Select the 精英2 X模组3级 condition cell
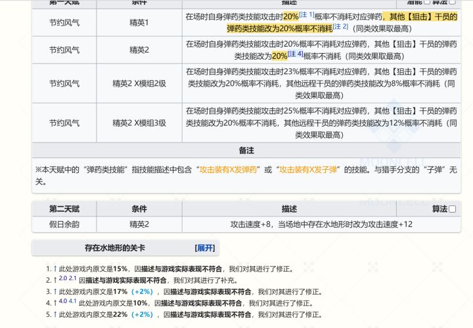The width and height of the screenshot is (473, 328). 139,123
